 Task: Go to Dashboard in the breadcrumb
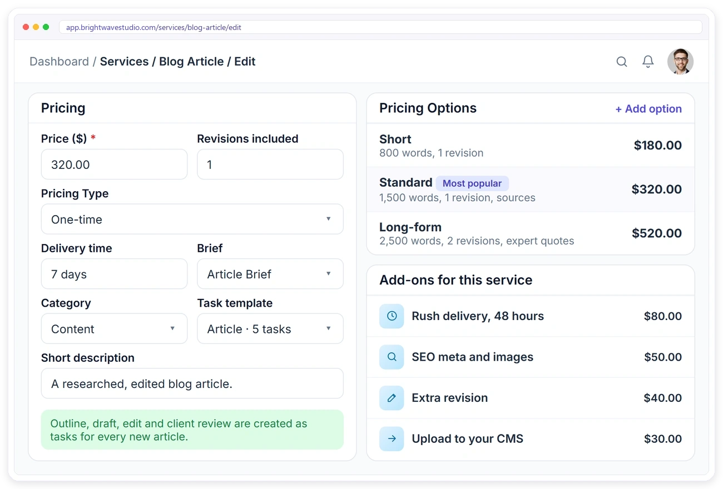click(x=59, y=62)
